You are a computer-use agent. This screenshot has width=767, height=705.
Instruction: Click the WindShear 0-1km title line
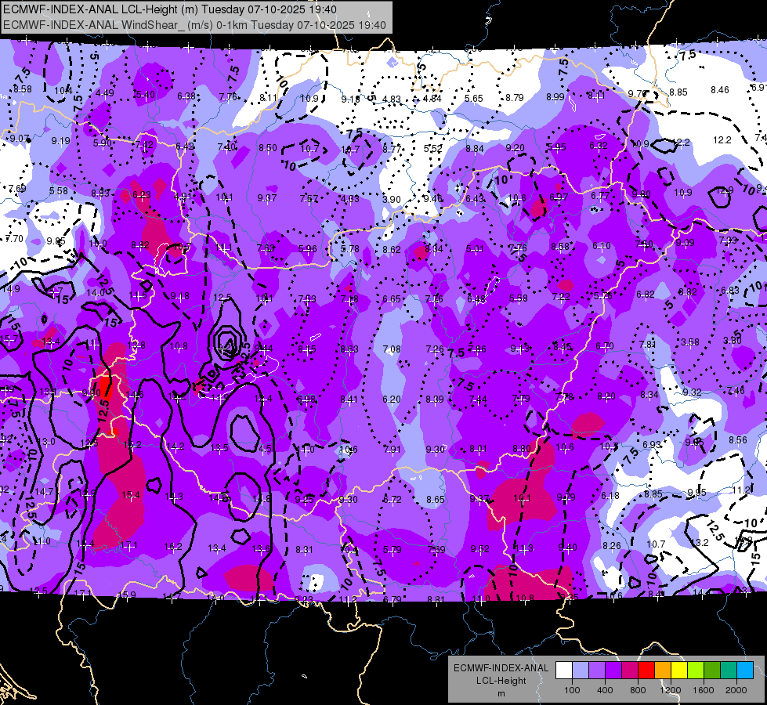pos(194,25)
